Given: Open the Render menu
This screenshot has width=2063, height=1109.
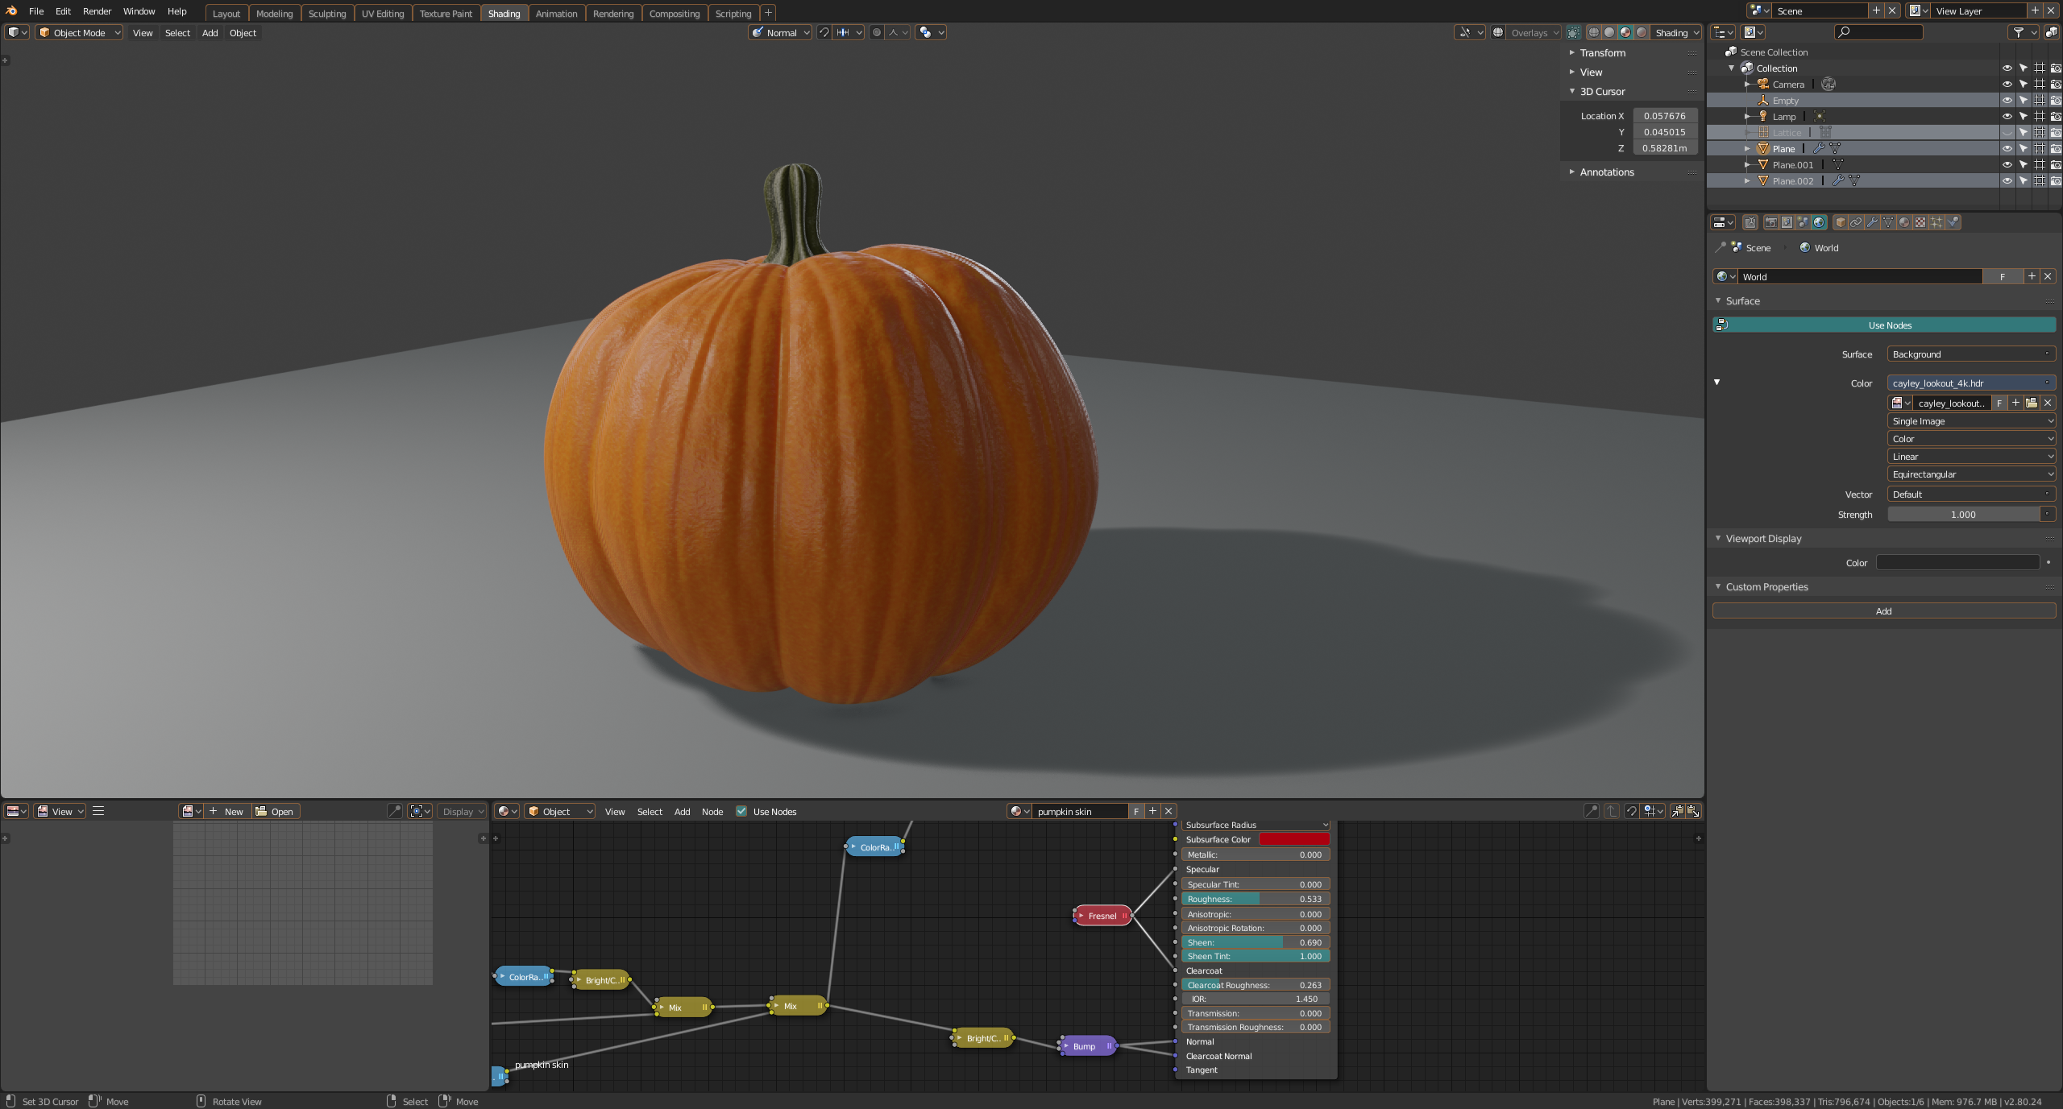Looking at the screenshot, I should point(97,11).
